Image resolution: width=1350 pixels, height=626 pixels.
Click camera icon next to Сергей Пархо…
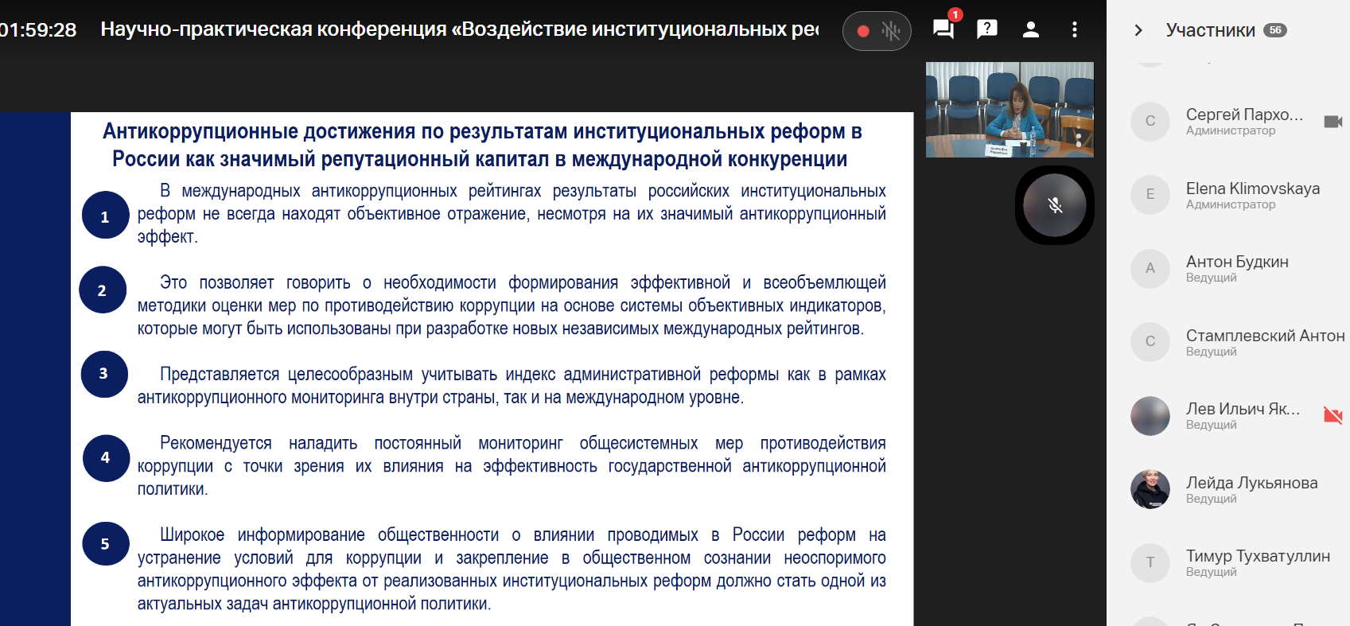click(1332, 122)
